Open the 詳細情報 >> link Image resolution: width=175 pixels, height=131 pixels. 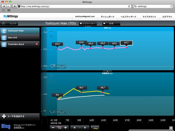[19, 127]
